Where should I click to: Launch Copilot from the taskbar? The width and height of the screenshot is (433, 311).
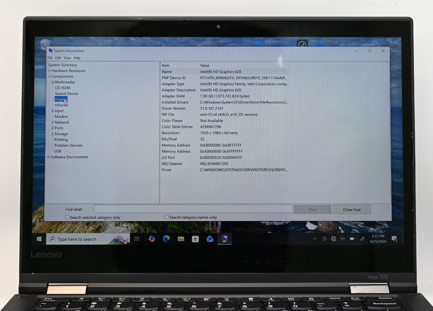point(152,239)
